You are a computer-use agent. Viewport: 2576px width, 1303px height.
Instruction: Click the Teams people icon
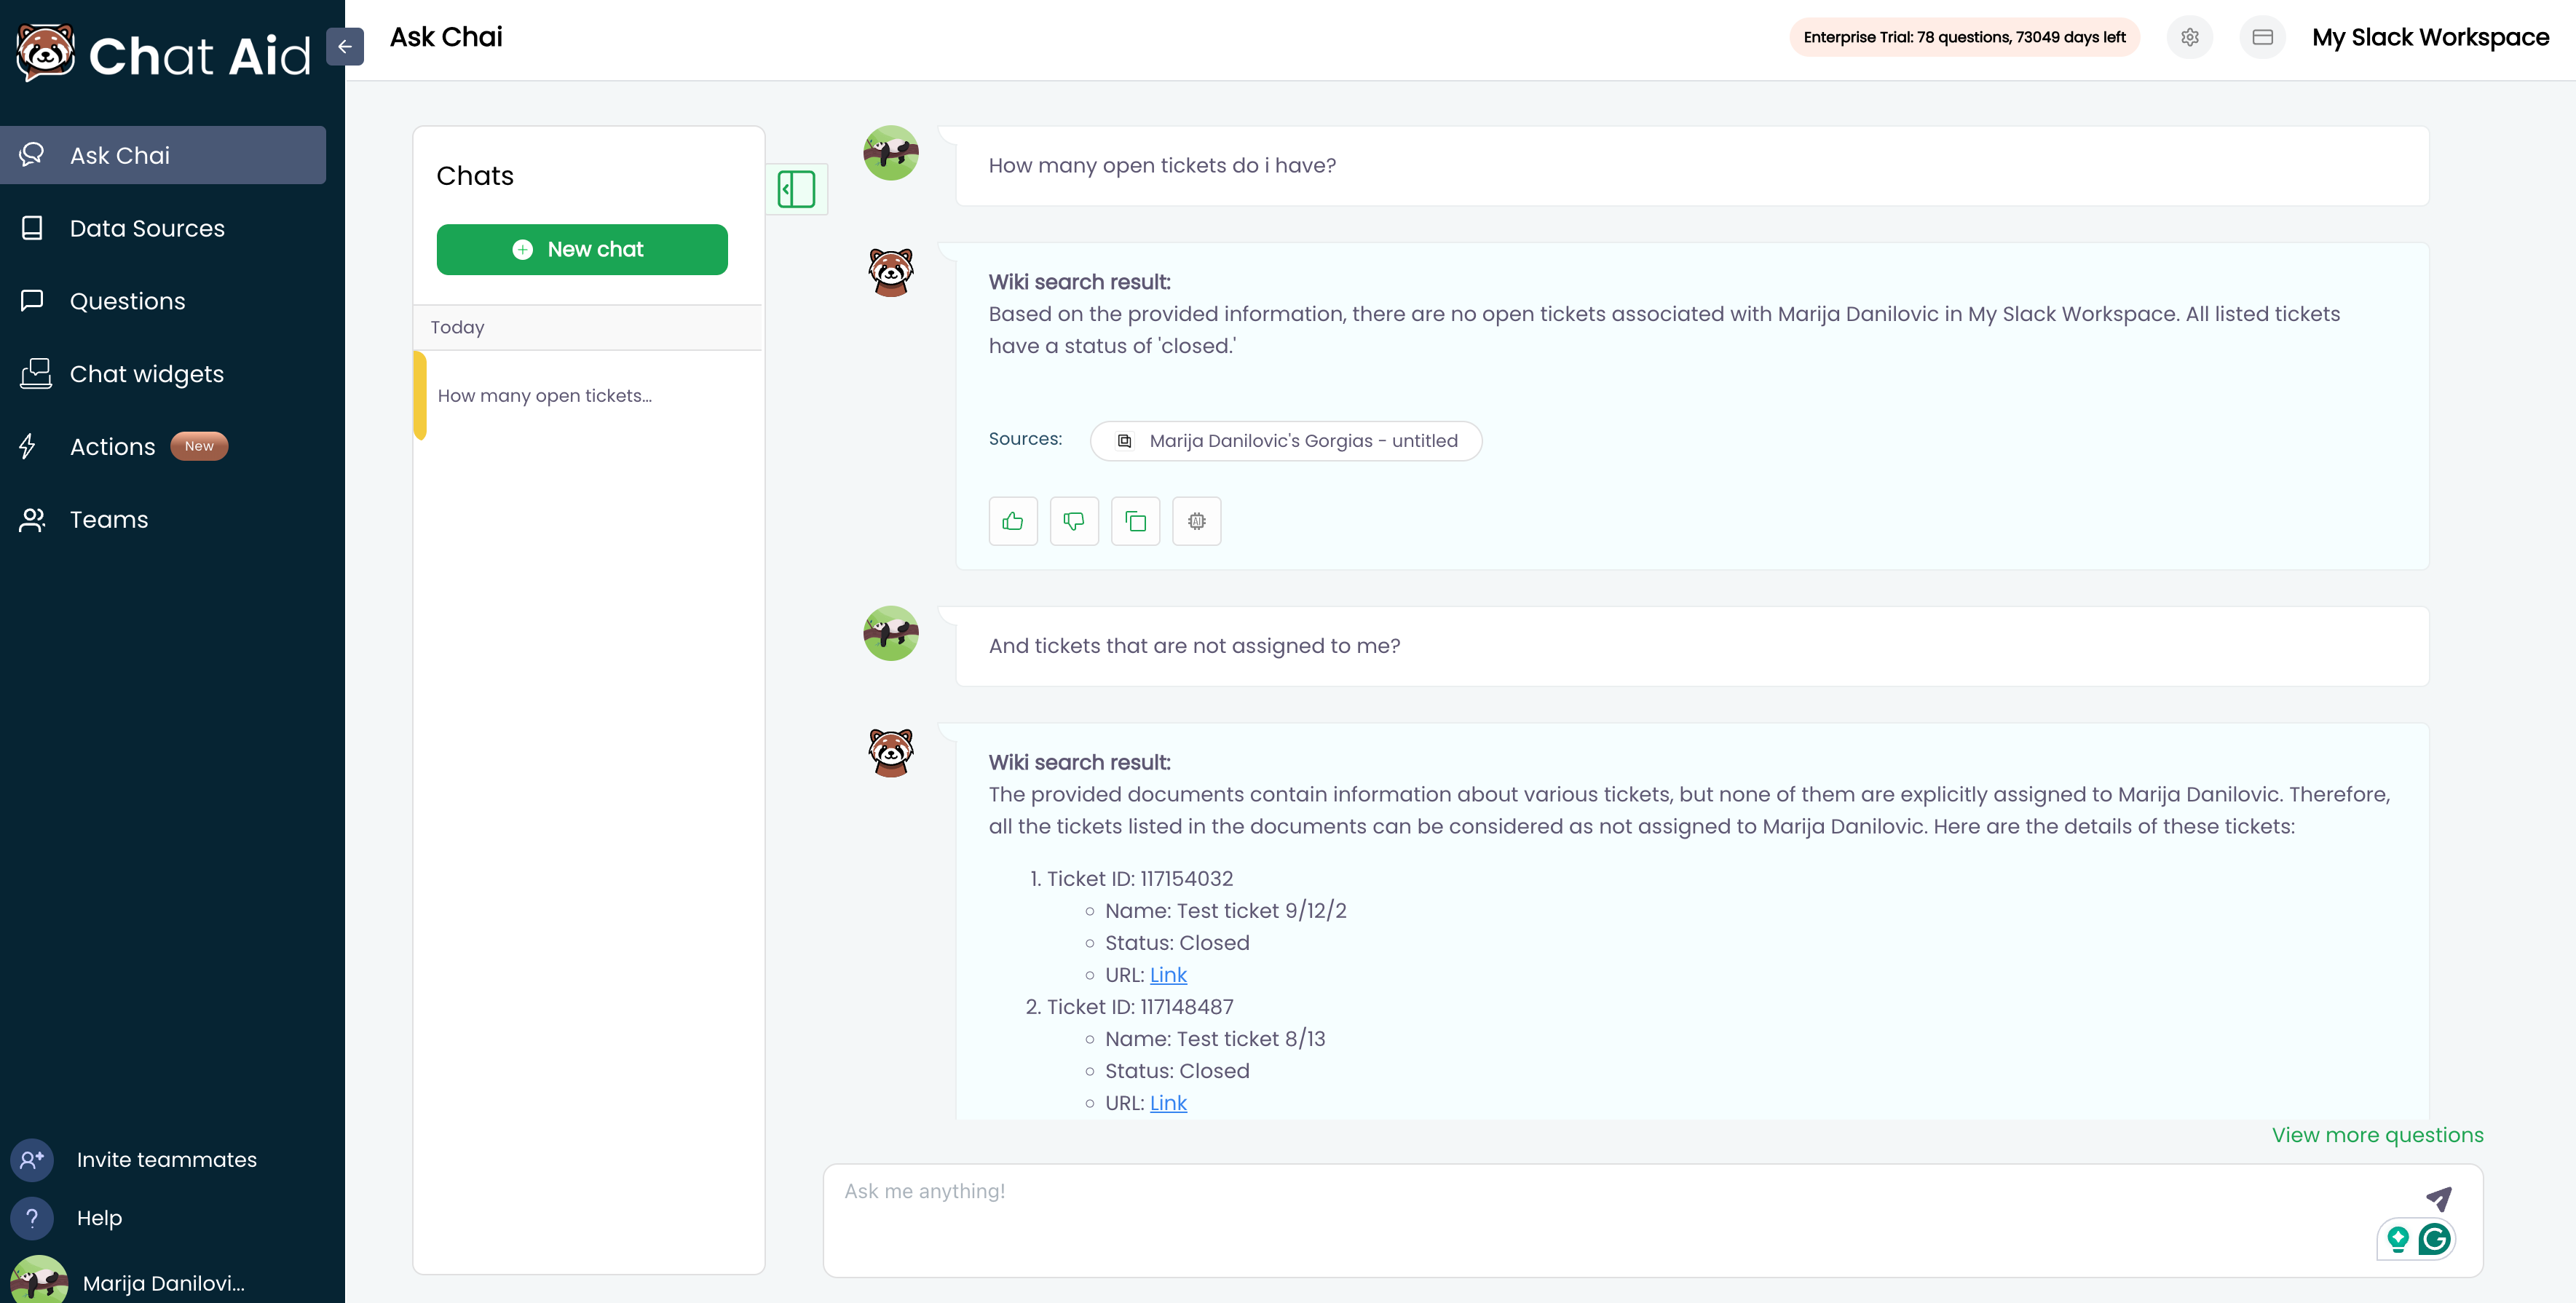(32, 519)
